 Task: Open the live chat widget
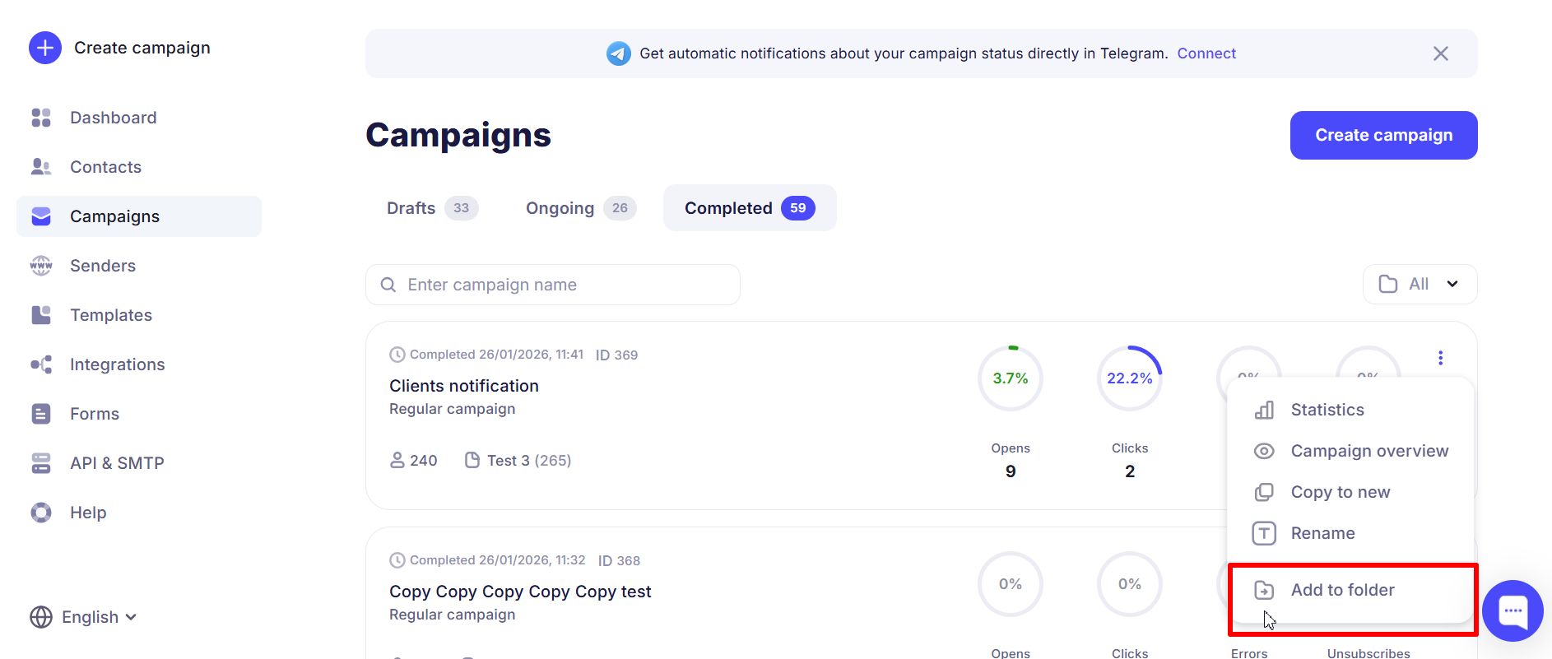tap(1513, 610)
